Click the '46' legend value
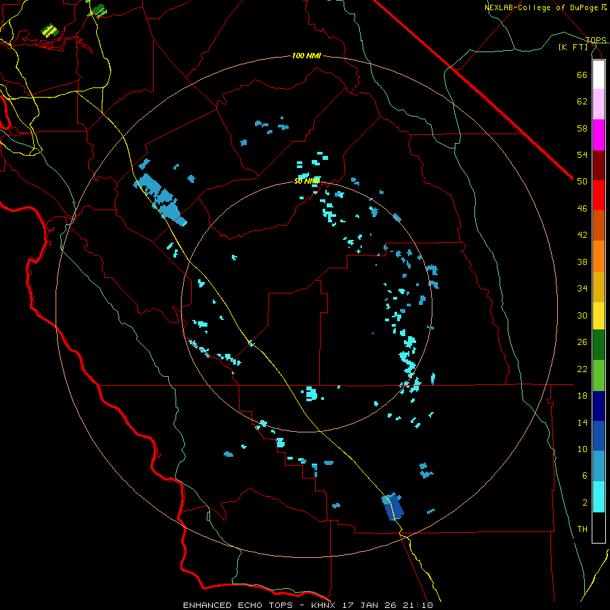The image size is (610, 610). tap(582, 209)
